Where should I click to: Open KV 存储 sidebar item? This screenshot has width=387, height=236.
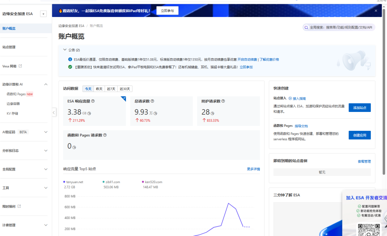(x=12, y=113)
